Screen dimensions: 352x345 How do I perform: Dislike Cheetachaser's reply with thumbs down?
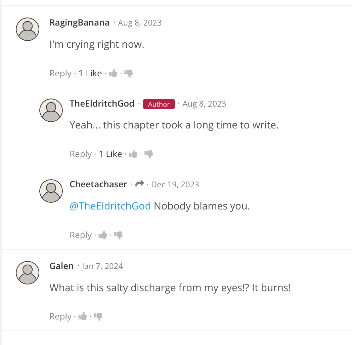[119, 235]
